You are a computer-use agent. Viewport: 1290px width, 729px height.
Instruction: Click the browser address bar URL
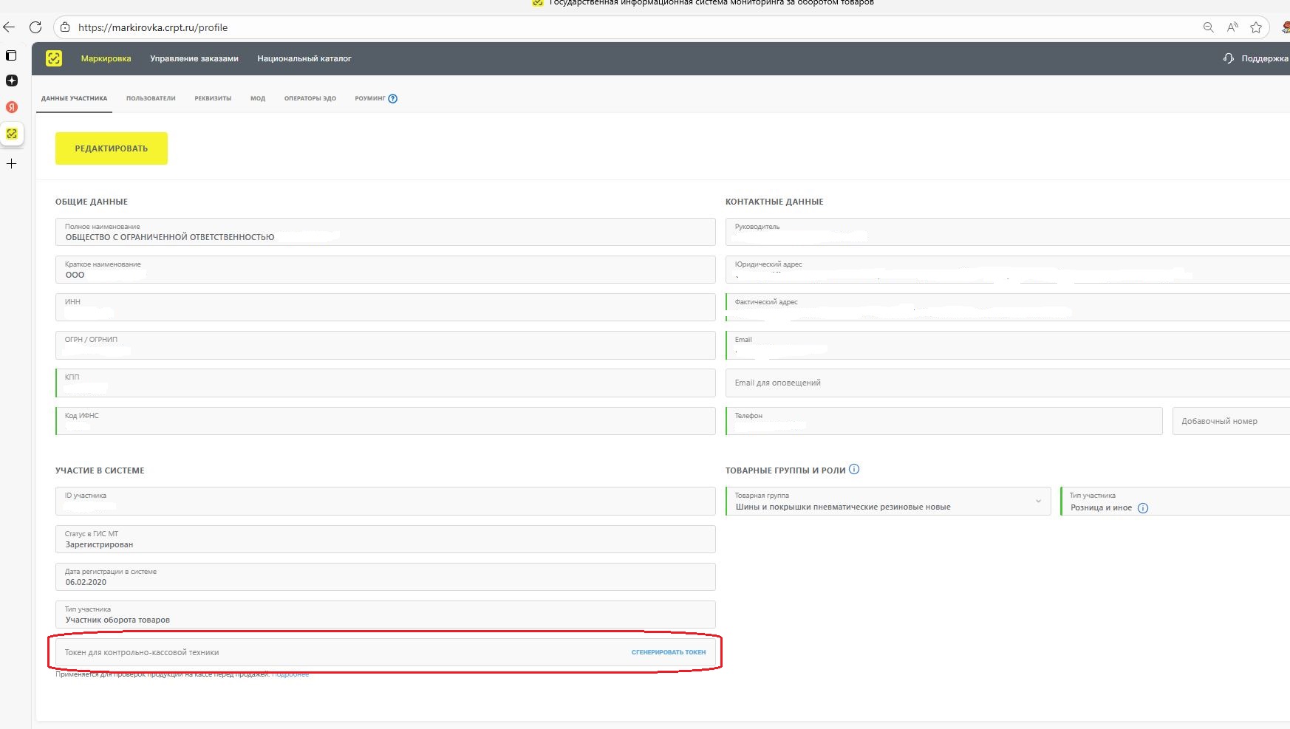pos(153,27)
